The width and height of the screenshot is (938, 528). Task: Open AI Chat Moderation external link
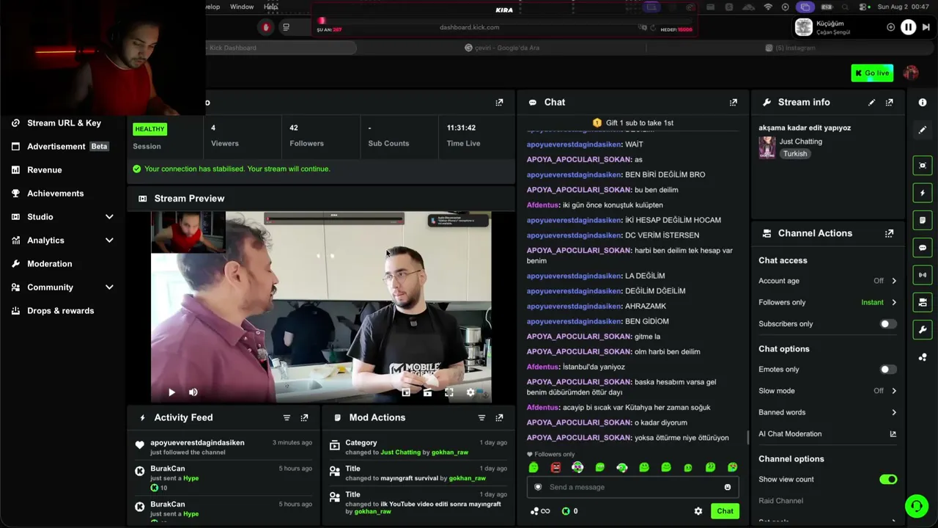click(x=893, y=434)
